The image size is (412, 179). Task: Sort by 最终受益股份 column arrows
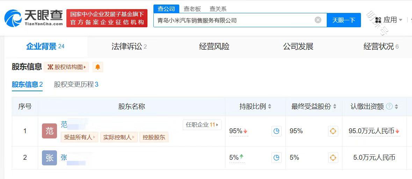click(x=335, y=106)
